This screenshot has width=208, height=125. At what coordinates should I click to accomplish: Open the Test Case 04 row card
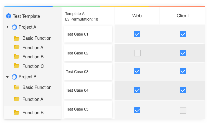88,90
